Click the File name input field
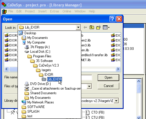 coord(87,78)
